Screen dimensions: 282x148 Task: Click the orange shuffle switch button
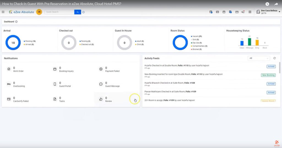39,12
